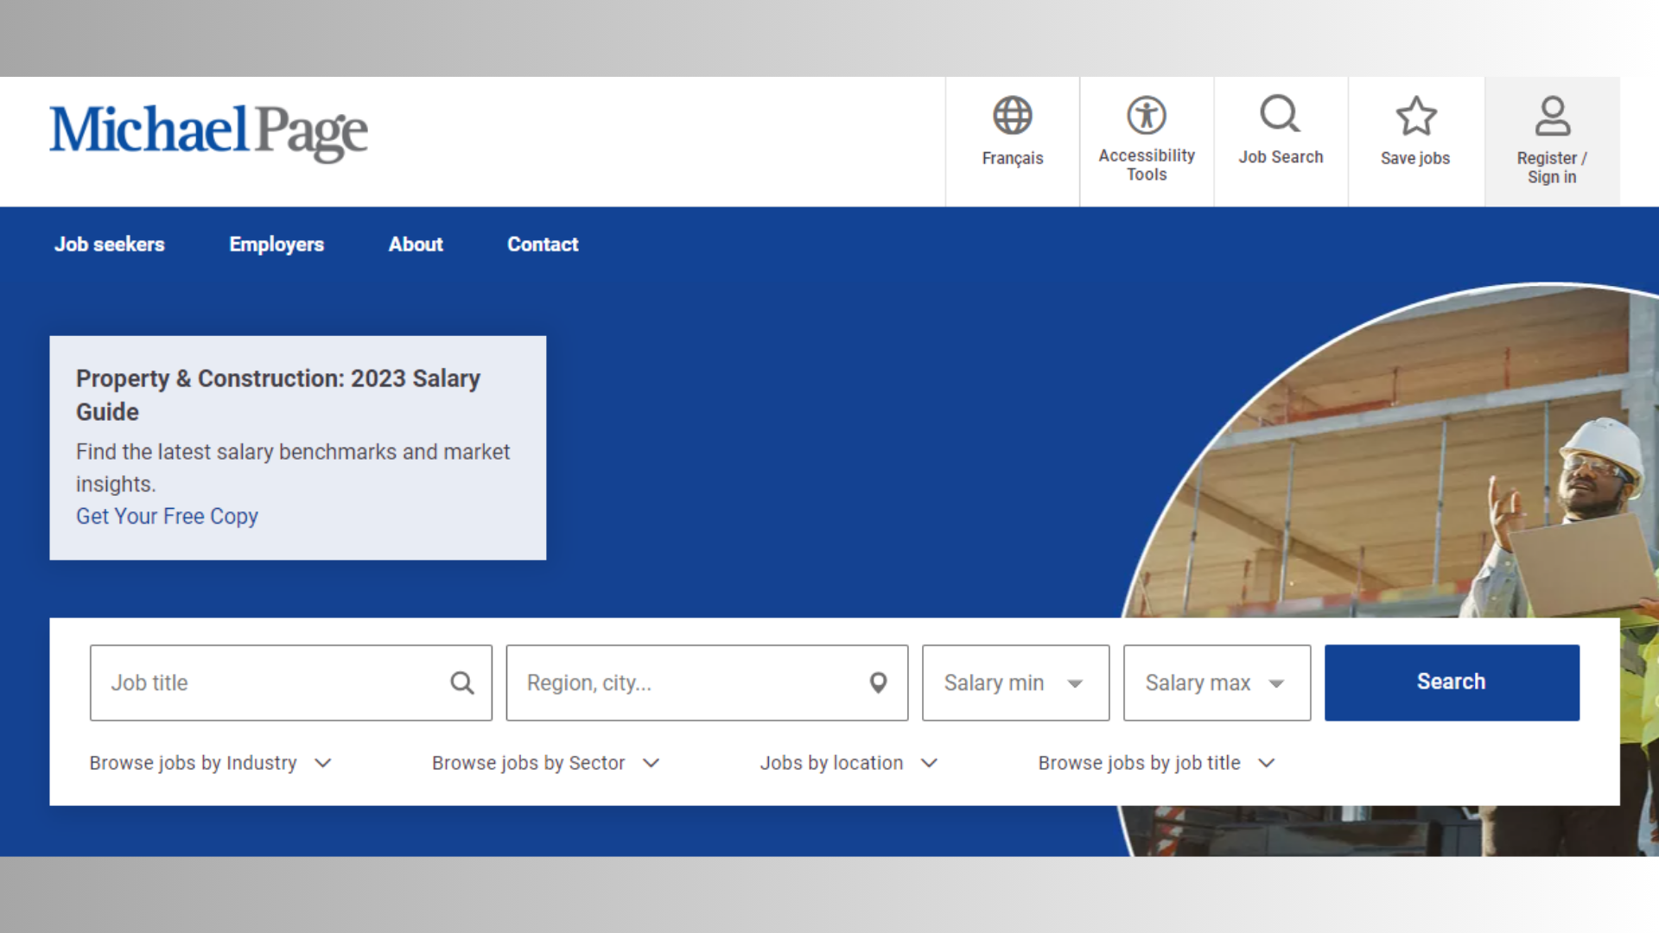Open the Employers menu

tap(276, 244)
